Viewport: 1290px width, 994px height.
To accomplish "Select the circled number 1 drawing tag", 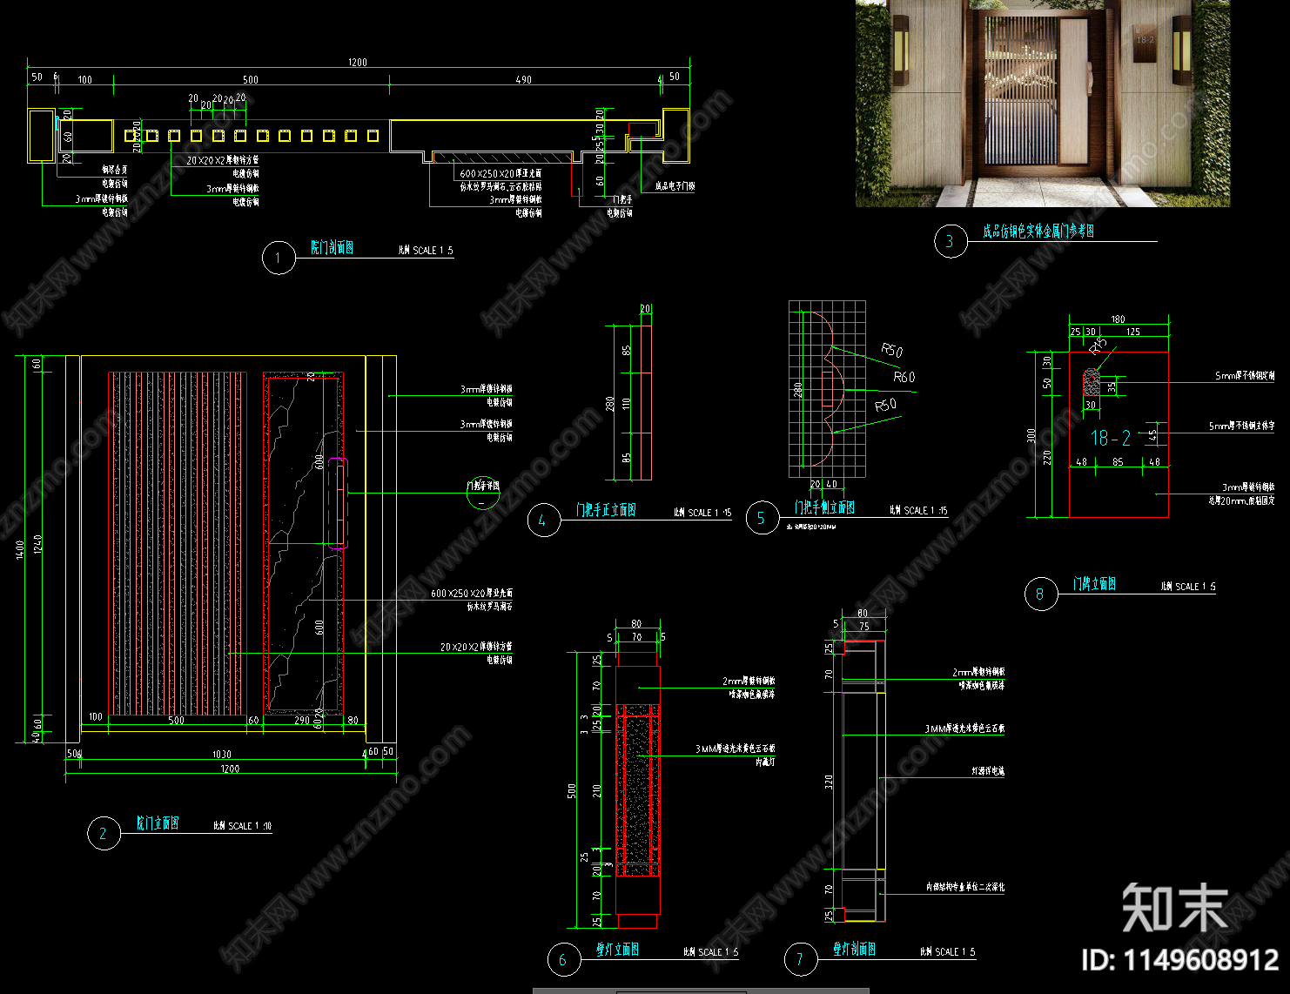I will pos(279,258).
